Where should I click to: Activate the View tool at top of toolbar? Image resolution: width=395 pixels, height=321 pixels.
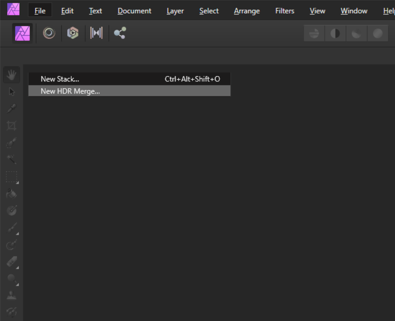click(x=11, y=74)
